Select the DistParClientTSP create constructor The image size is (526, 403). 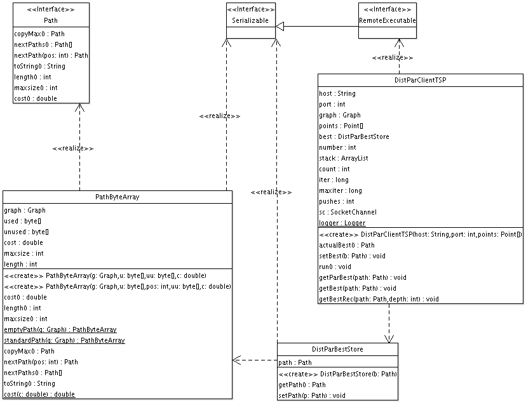[x=421, y=234]
